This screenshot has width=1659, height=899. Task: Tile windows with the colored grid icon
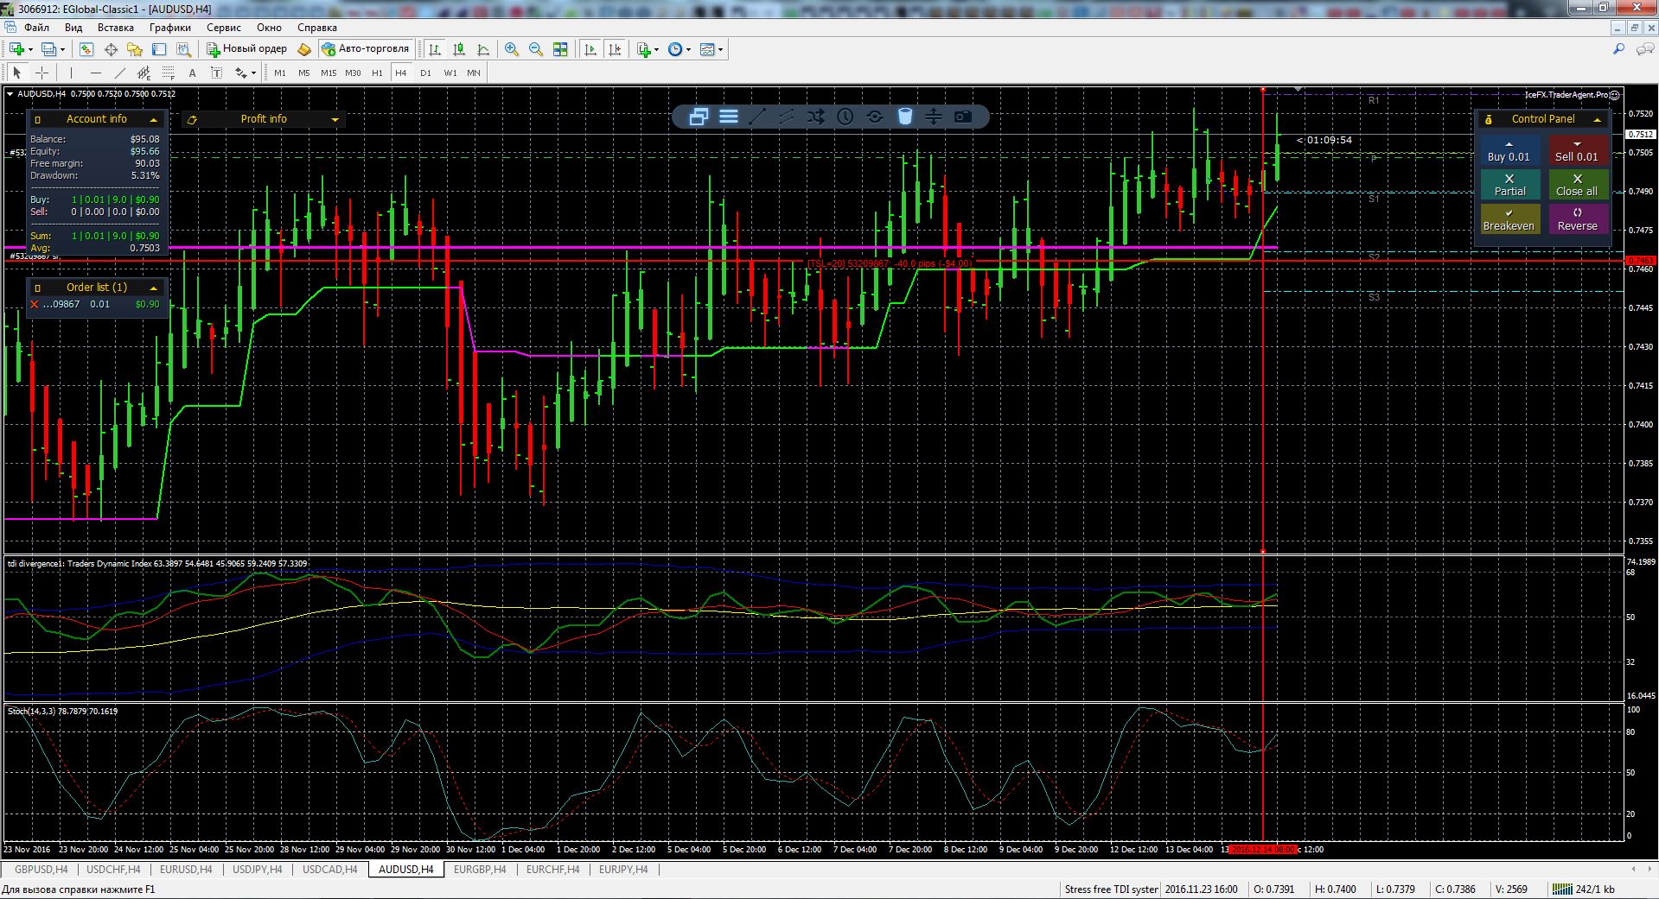[560, 49]
